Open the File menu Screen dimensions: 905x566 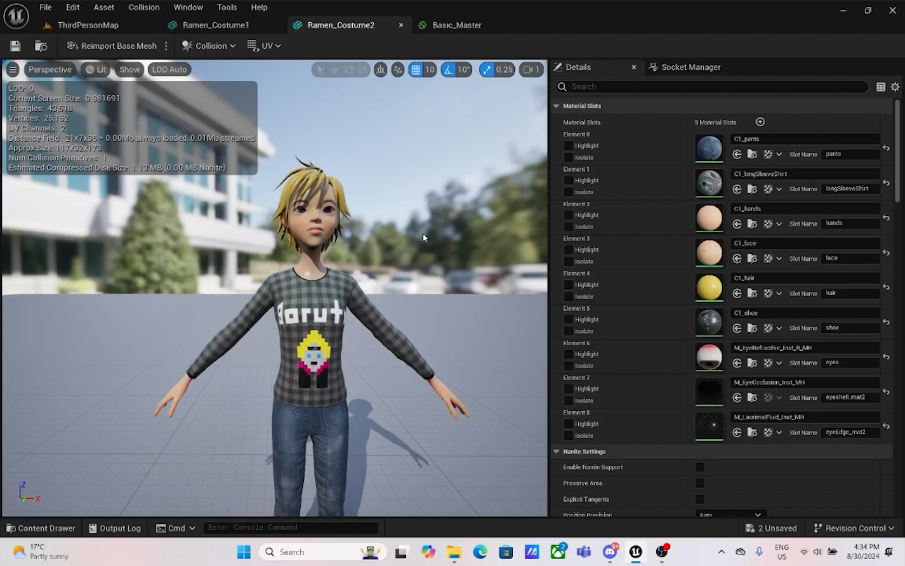(x=46, y=8)
